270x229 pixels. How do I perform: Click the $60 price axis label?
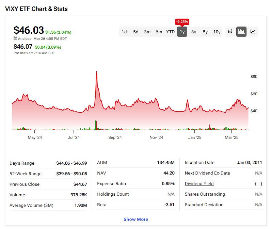click(x=254, y=94)
